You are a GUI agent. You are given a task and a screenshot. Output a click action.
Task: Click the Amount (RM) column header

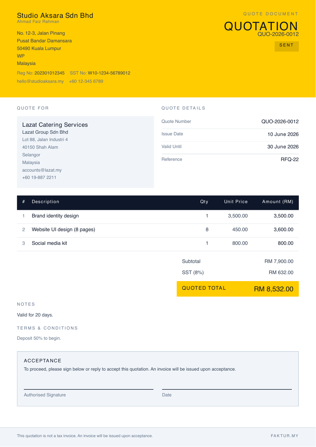coord(278,202)
